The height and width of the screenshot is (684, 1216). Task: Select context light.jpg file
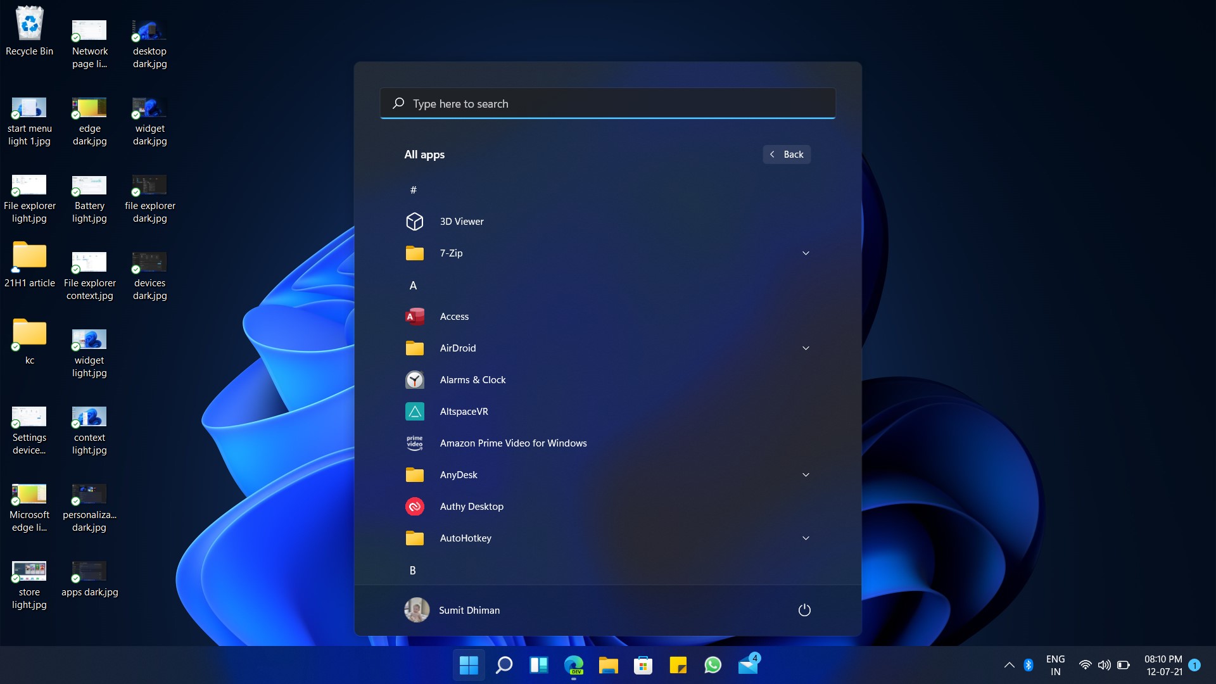tap(89, 431)
